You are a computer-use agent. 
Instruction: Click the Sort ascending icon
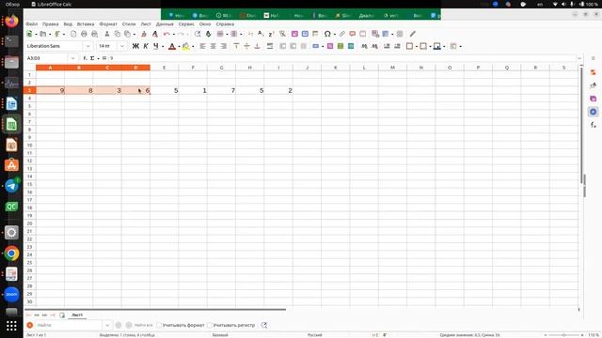click(x=261, y=34)
